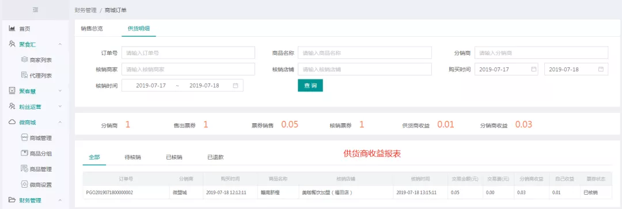Click the 聚客慧 face icon

click(x=12, y=91)
